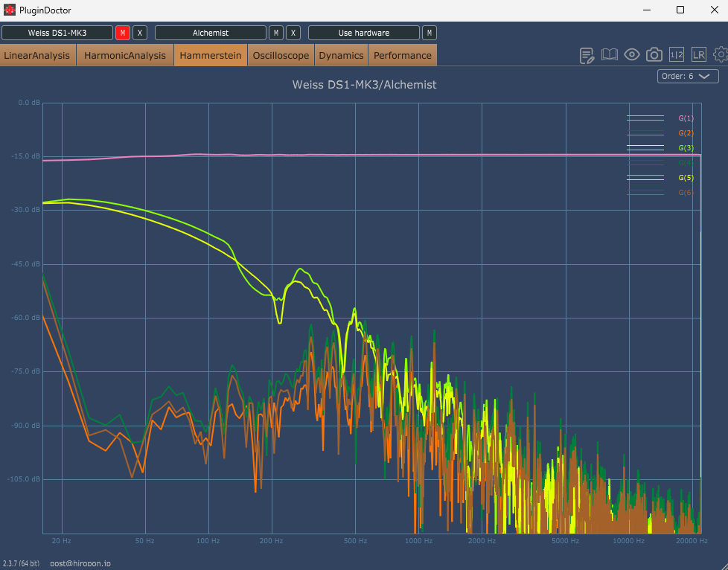Click the post@hiropon.jp email in status bar
Screen dimensions: 728x570
(80, 563)
